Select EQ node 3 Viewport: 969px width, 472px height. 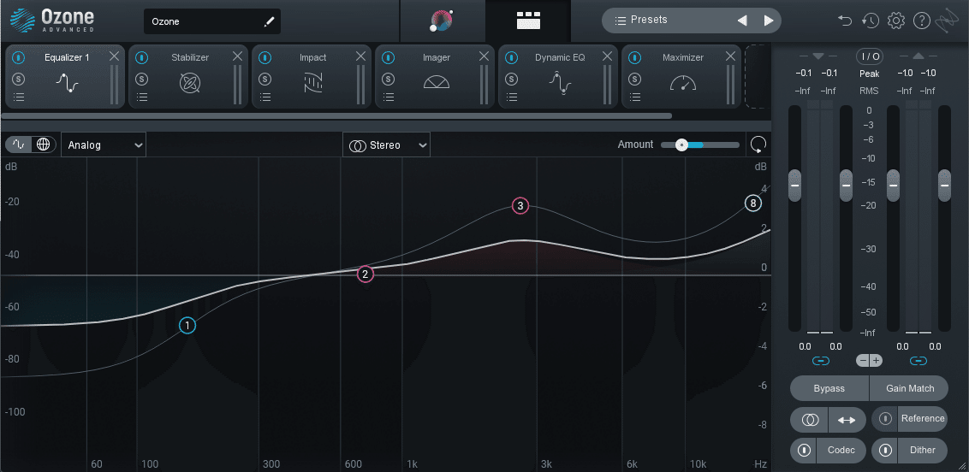[x=520, y=205]
